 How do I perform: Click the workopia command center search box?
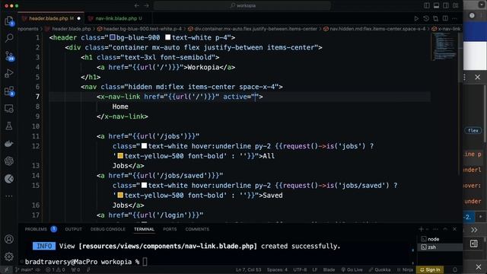click(242, 5)
